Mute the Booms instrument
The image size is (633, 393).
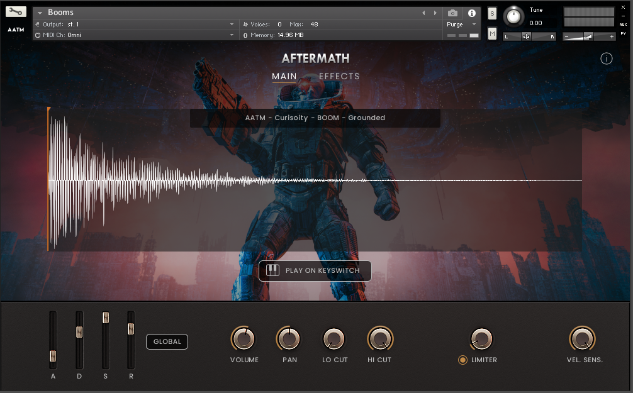click(492, 33)
